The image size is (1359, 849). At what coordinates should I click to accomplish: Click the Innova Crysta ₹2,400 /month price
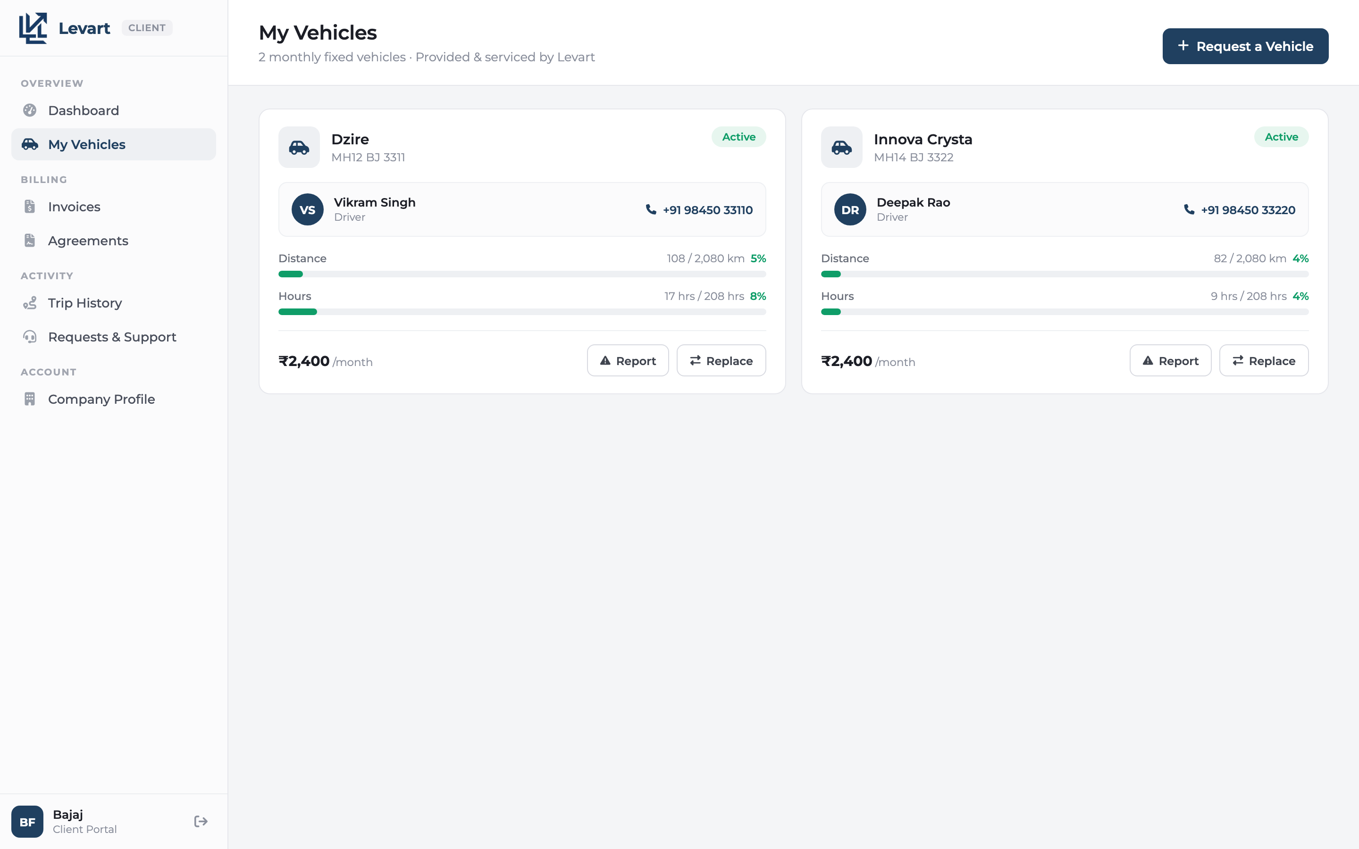coord(868,361)
